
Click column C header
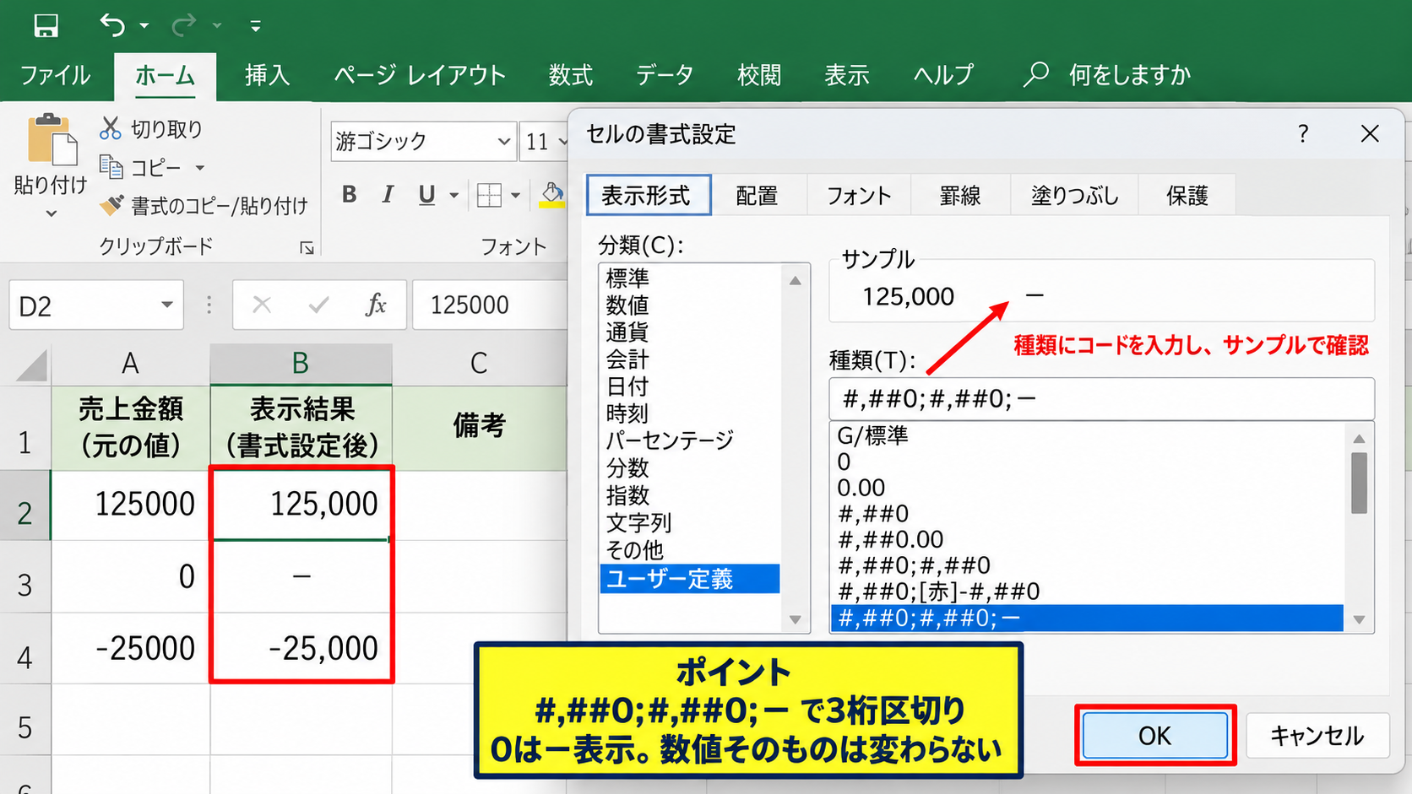479,363
